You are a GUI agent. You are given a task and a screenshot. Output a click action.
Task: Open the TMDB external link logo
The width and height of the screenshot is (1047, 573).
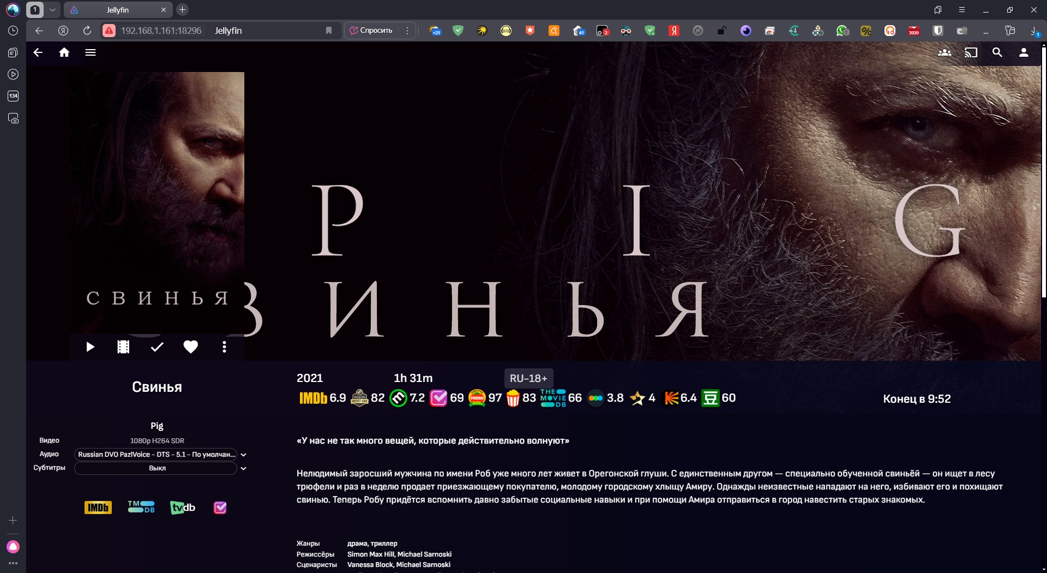click(x=141, y=507)
